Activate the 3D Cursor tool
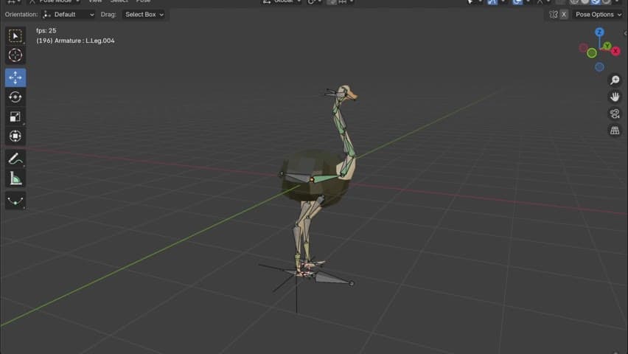 (x=15, y=55)
